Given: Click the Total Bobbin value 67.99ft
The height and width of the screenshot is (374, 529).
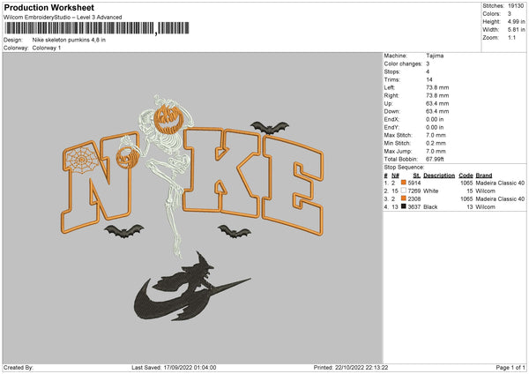Looking at the screenshot, I should (x=435, y=159).
